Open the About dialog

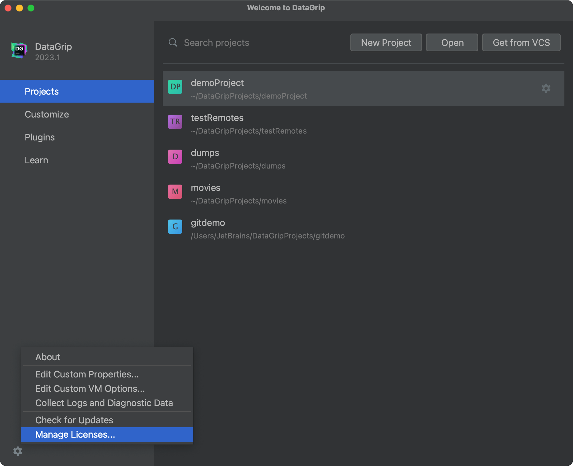[x=48, y=357]
